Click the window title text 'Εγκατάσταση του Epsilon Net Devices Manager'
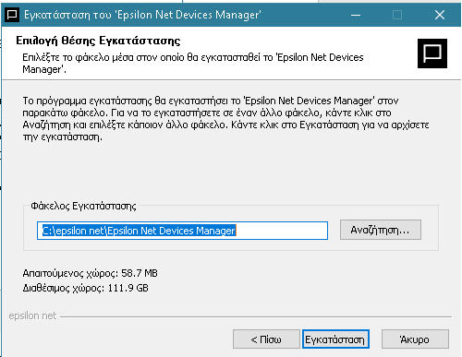Image resolution: width=462 pixels, height=357 pixels. pos(142,15)
